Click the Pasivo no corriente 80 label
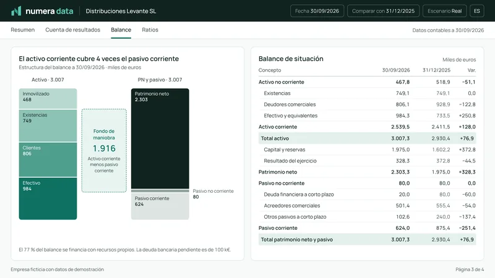This screenshot has width=495, height=278. click(213, 194)
